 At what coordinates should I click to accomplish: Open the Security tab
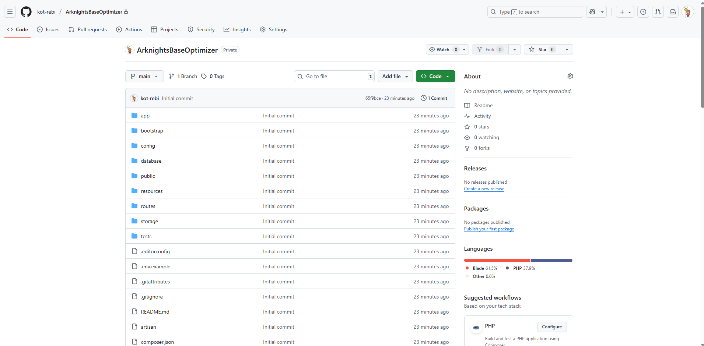(201, 29)
